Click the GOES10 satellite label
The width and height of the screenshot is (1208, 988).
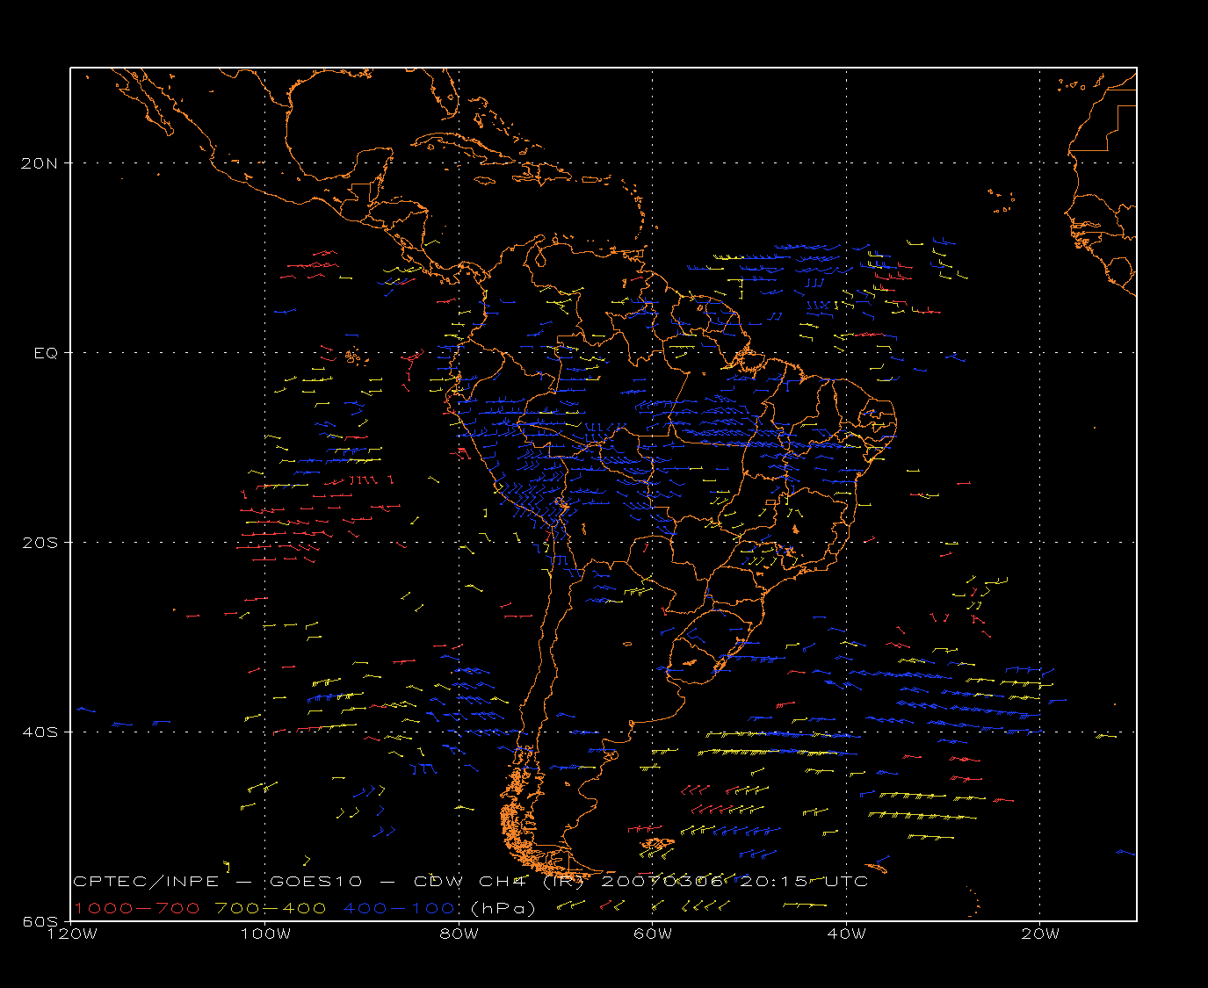pyautogui.click(x=316, y=881)
